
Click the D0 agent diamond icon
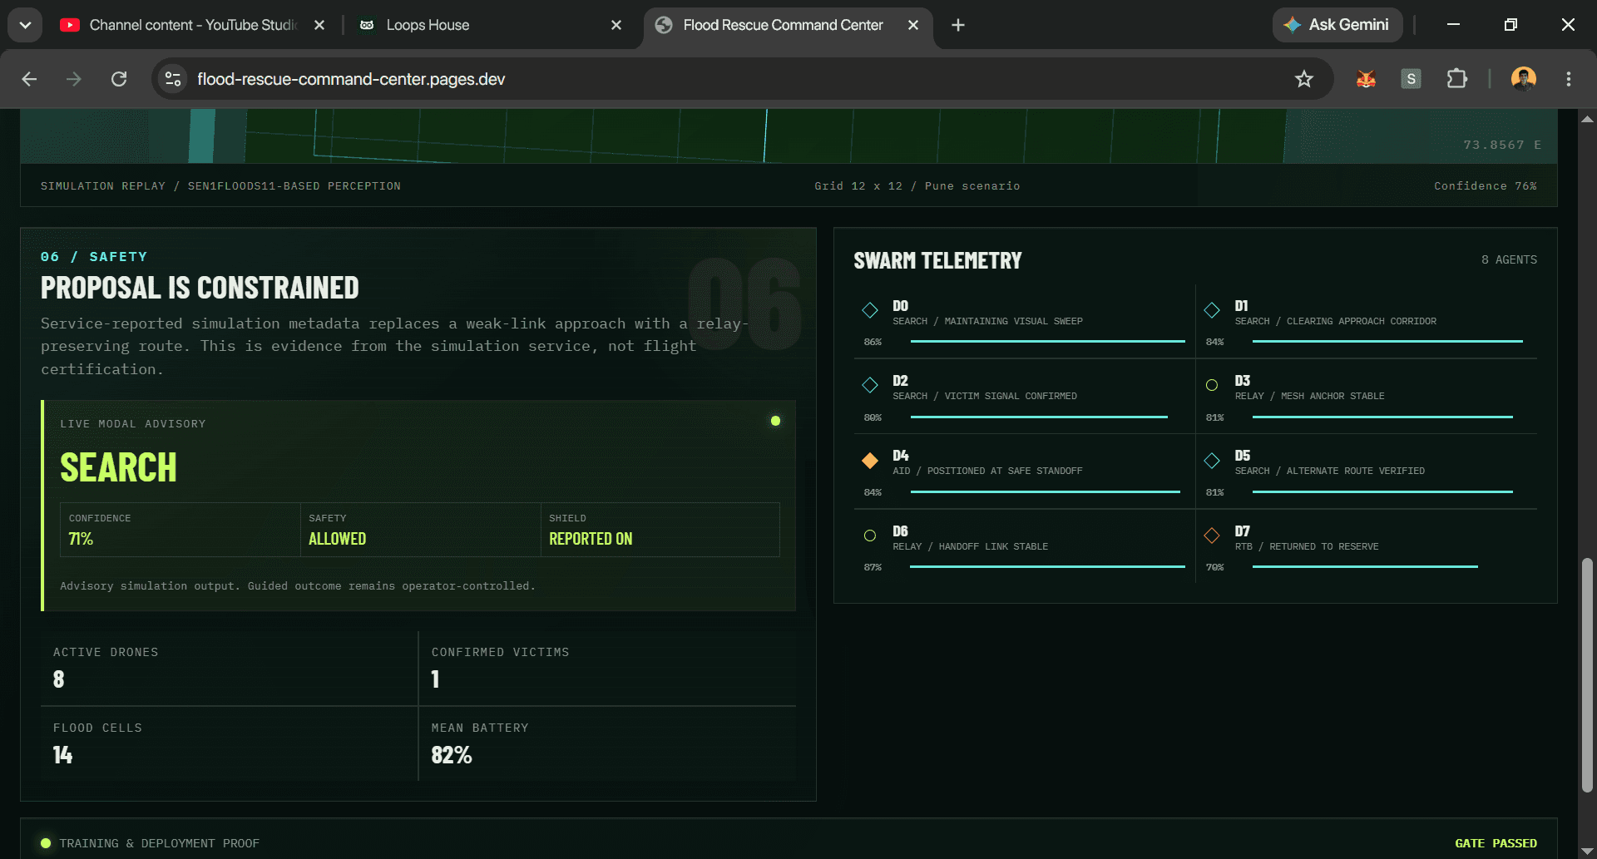tap(870, 310)
